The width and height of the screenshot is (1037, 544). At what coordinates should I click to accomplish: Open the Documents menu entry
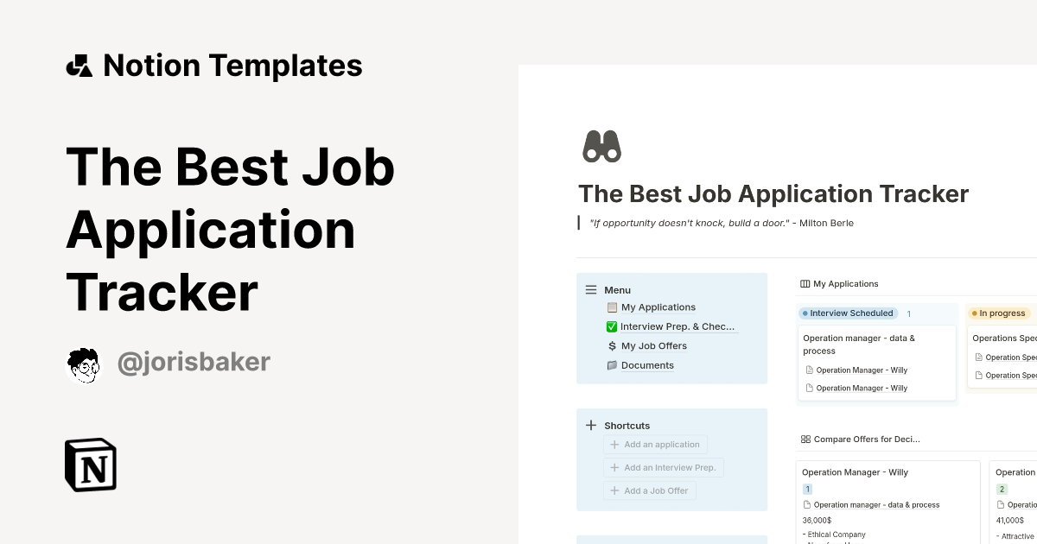646,365
